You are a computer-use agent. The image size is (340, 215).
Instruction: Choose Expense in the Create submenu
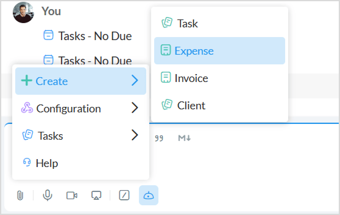pyautogui.click(x=194, y=51)
